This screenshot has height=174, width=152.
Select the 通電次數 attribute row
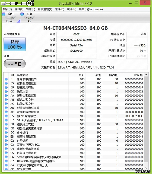tap(74, 91)
